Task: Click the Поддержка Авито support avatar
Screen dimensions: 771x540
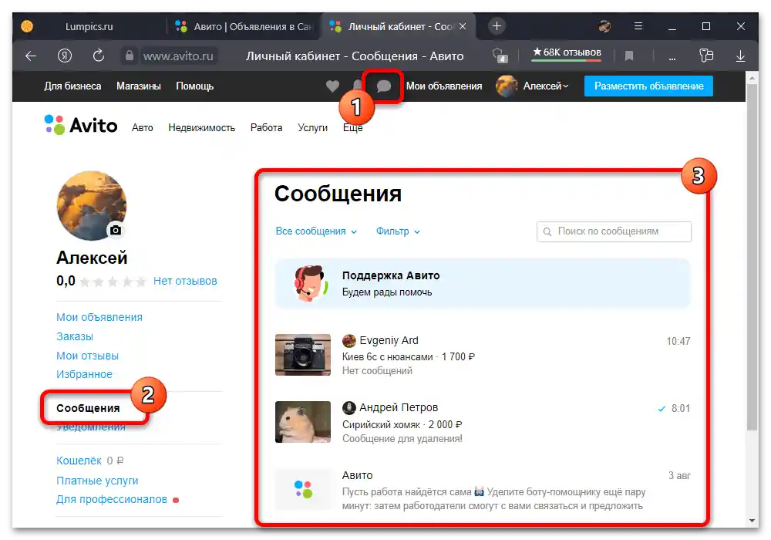Action: coord(310,283)
